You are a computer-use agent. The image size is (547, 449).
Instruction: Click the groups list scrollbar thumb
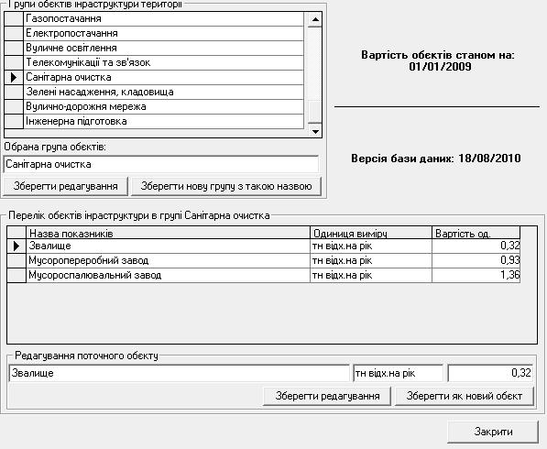click(315, 111)
